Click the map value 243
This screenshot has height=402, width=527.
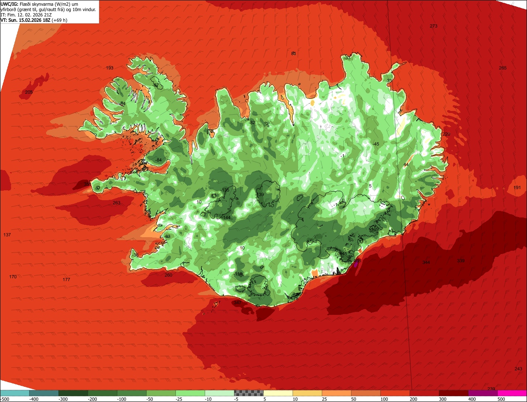point(518,369)
